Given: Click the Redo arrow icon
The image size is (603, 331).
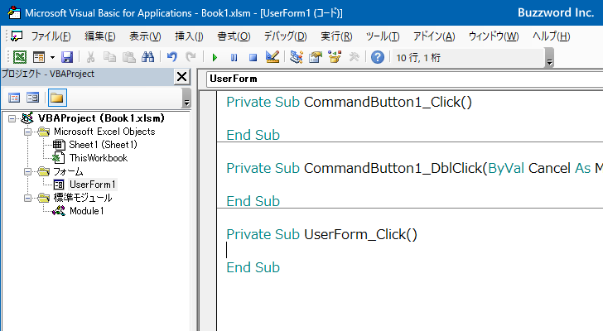Looking at the screenshot, I should pyautogui.click(x=191, y=57).
